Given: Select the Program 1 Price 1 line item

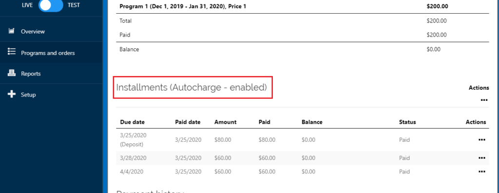Looking at the screenshot, I should click(x=302, y=7).
